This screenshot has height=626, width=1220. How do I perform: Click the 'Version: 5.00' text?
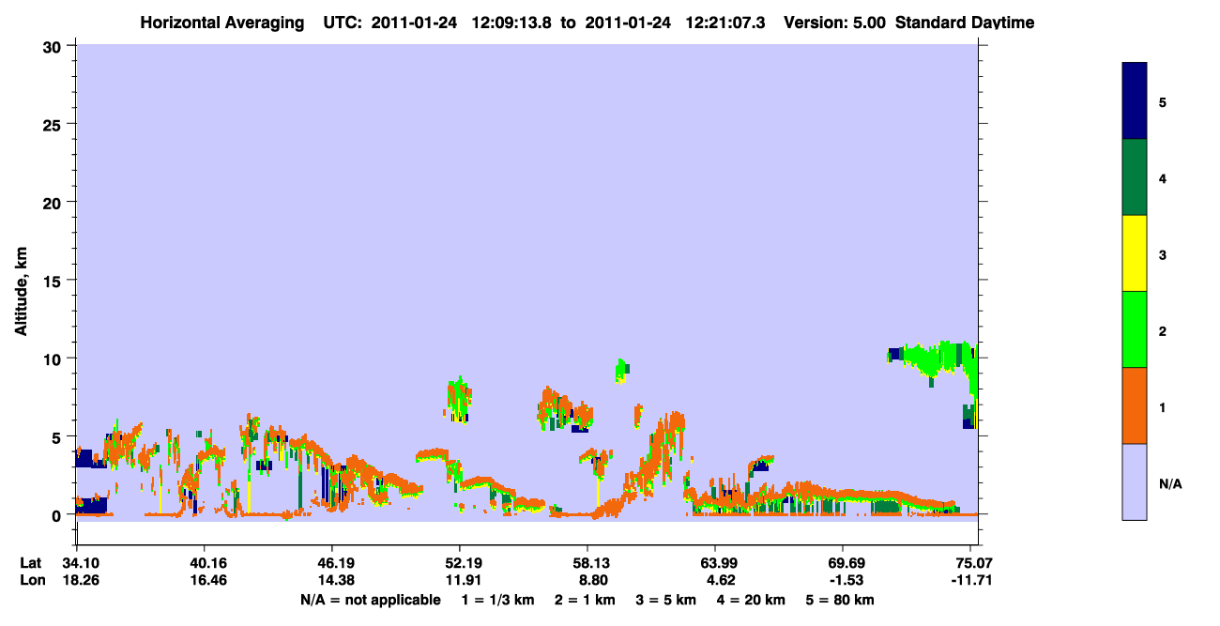click(x=835, y=23)
